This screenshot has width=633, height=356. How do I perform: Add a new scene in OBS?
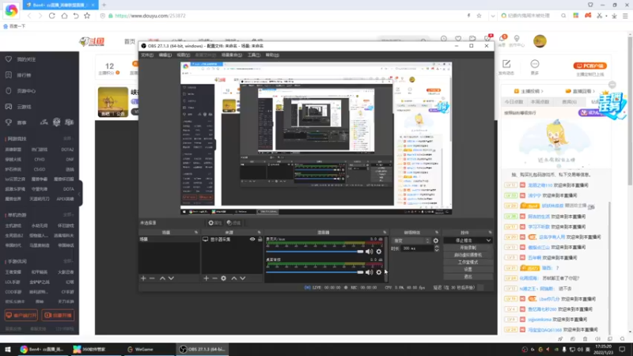pos(143,278)
